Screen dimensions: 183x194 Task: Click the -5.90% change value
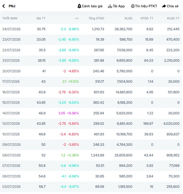point(73,124)
